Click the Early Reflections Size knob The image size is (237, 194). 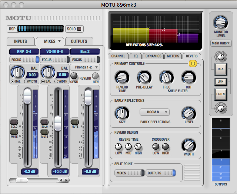click(x=122, y=113)
